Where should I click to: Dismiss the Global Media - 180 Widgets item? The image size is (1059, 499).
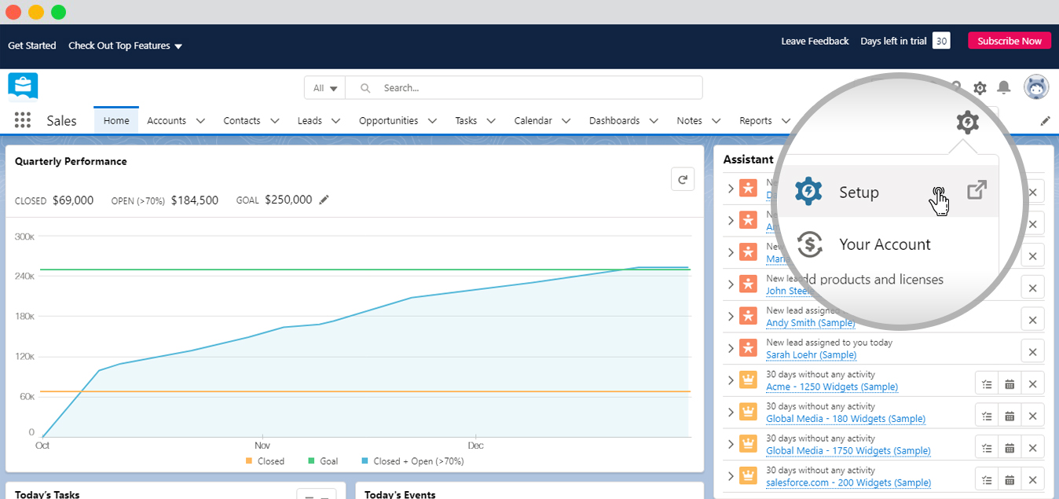tap(1032, 416)
